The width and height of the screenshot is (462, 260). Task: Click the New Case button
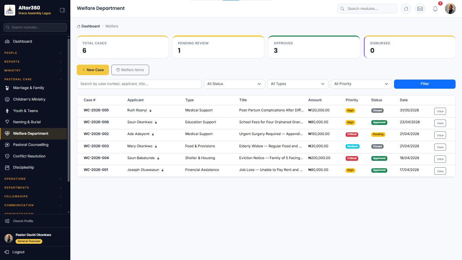coord(93,70)
